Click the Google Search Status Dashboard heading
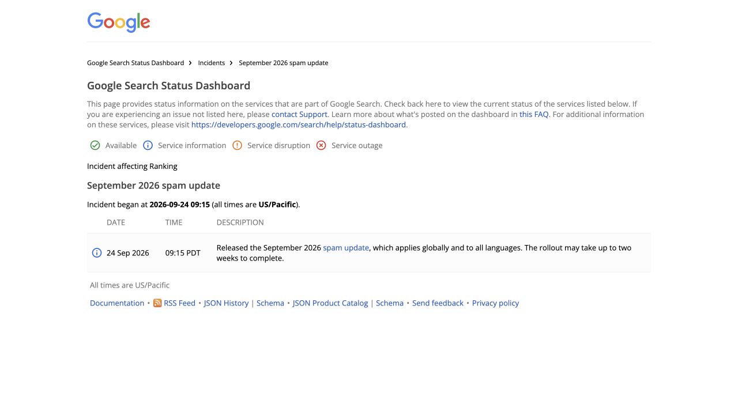Screen dimensions: 738x415 click(x=168, y=86)
